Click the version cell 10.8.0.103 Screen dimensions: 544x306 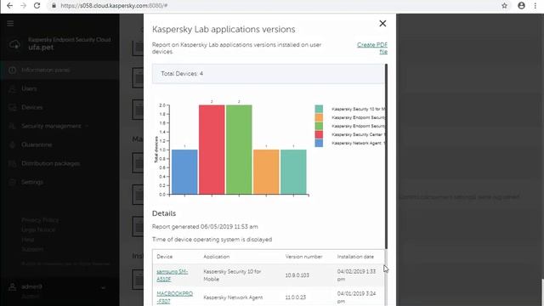pos(297,275)
